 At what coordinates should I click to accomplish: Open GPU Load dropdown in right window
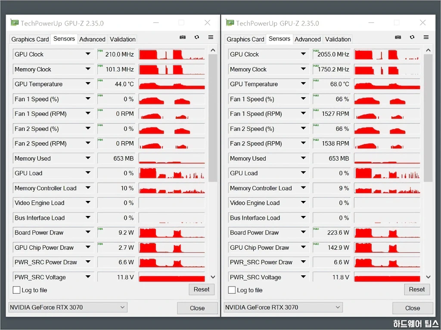303,173
